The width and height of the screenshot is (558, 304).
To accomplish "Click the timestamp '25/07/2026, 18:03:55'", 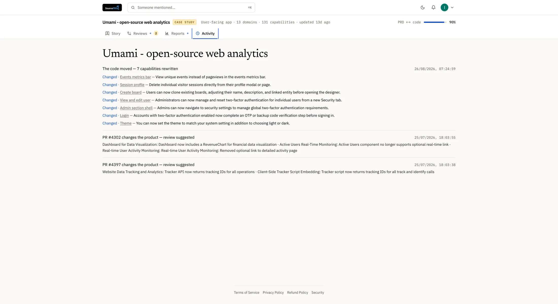I will point(435,138).
